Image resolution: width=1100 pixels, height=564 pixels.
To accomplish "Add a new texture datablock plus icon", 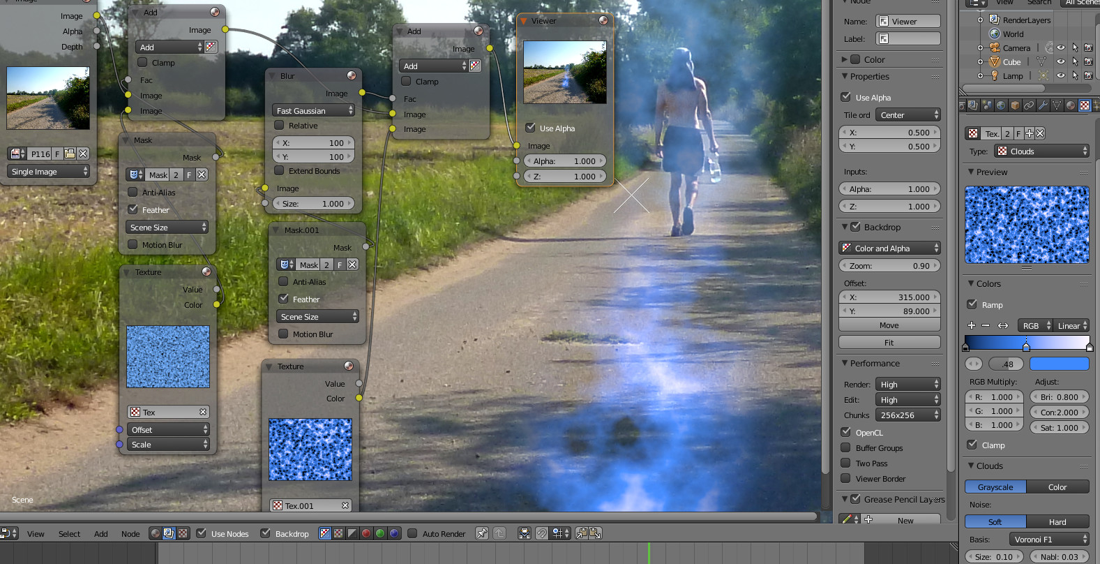I will click(1030, 133).
